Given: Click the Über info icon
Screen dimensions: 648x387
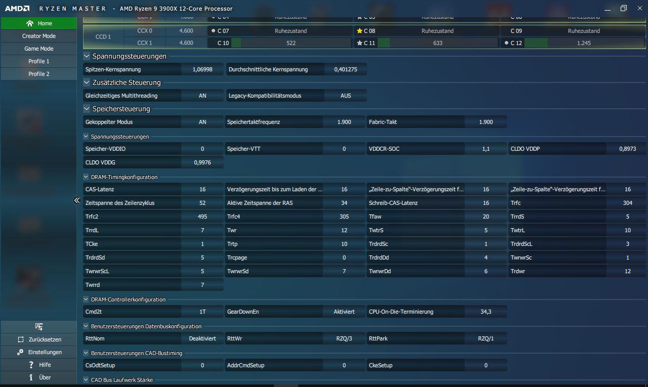Looking at the screenshot, I should pyautogui.click(x=31, y=377).
